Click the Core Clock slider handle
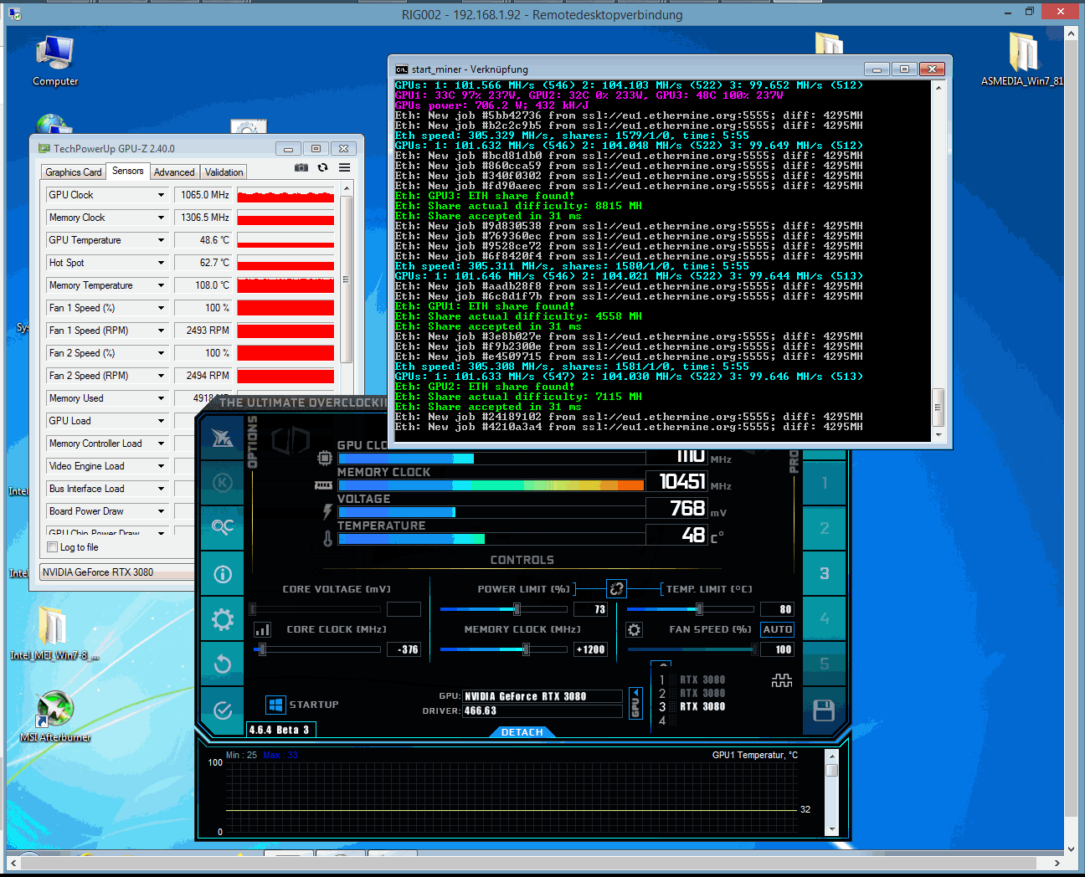 (x=262, y=649)
